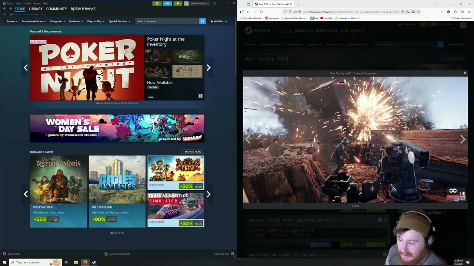The height and width of the screenshot is (266, 474).
Task: Go back in the Steam client
Action: tap(4, 8)
